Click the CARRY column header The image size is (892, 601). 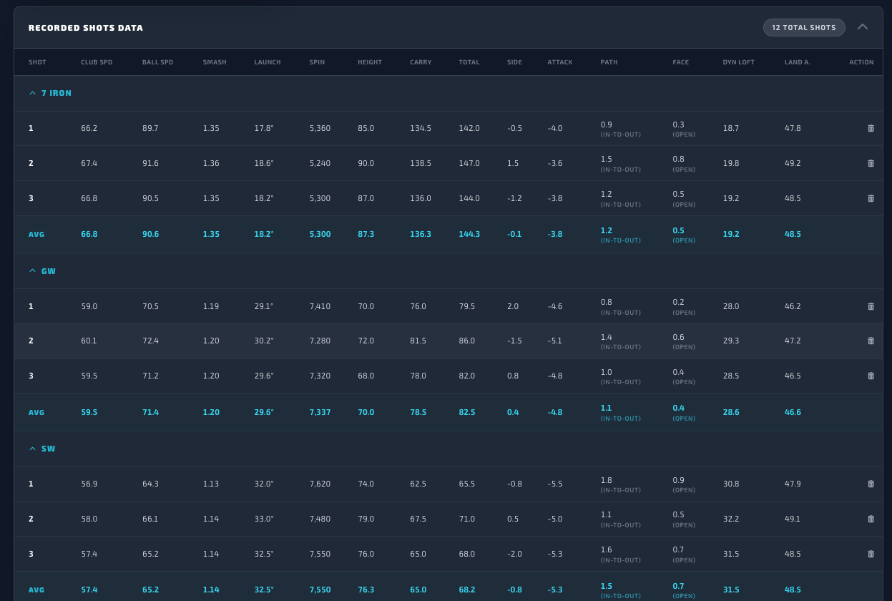coord(421,62)
